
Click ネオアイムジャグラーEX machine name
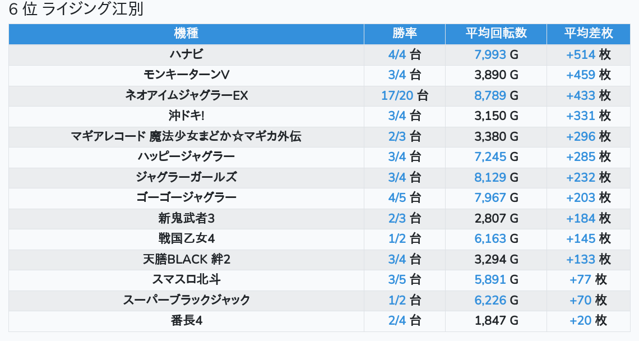(186, 95)
